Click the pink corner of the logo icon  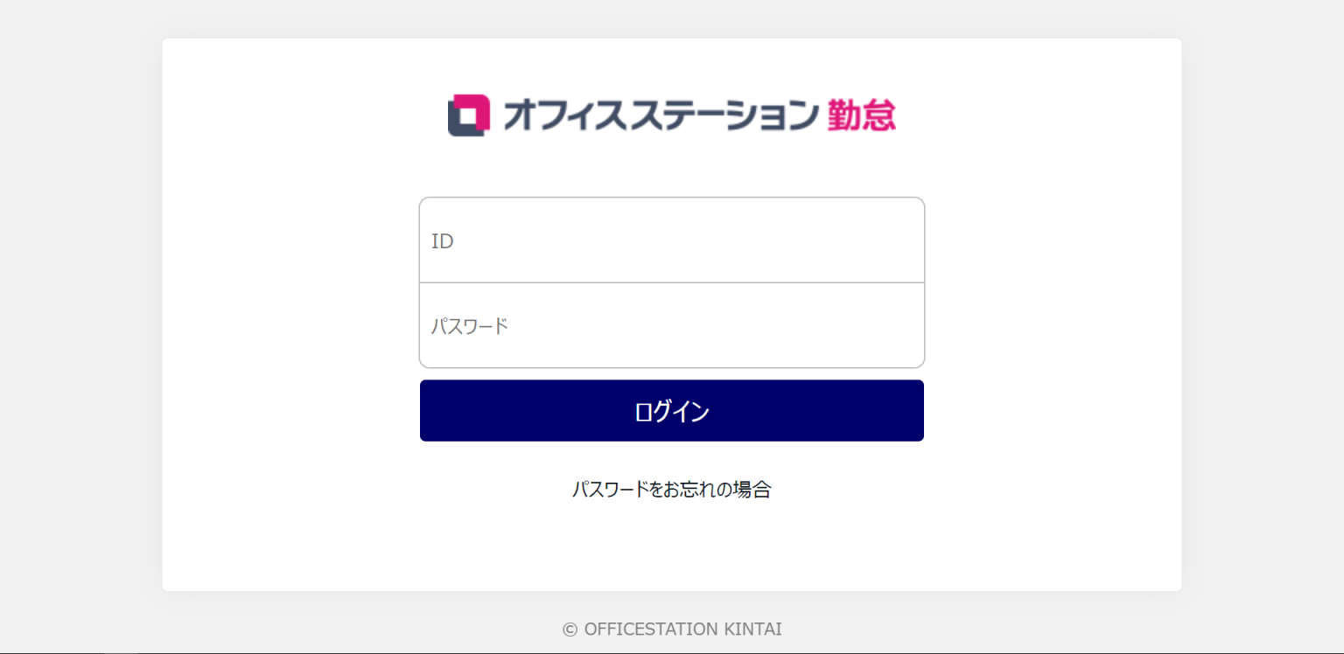point(482,102)
